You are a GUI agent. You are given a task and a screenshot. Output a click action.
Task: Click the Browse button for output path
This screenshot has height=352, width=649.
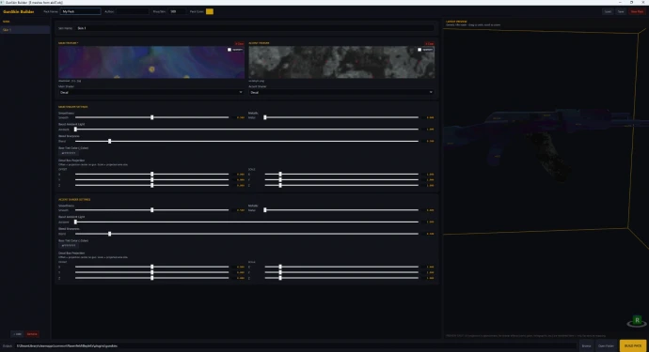[x=586, y=345]
